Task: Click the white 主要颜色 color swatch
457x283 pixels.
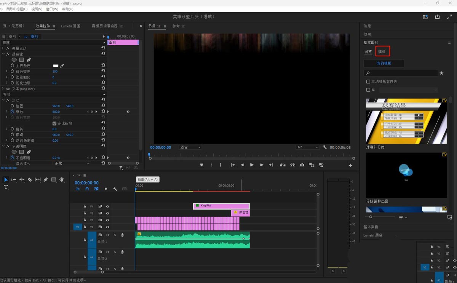Action: 56,66
